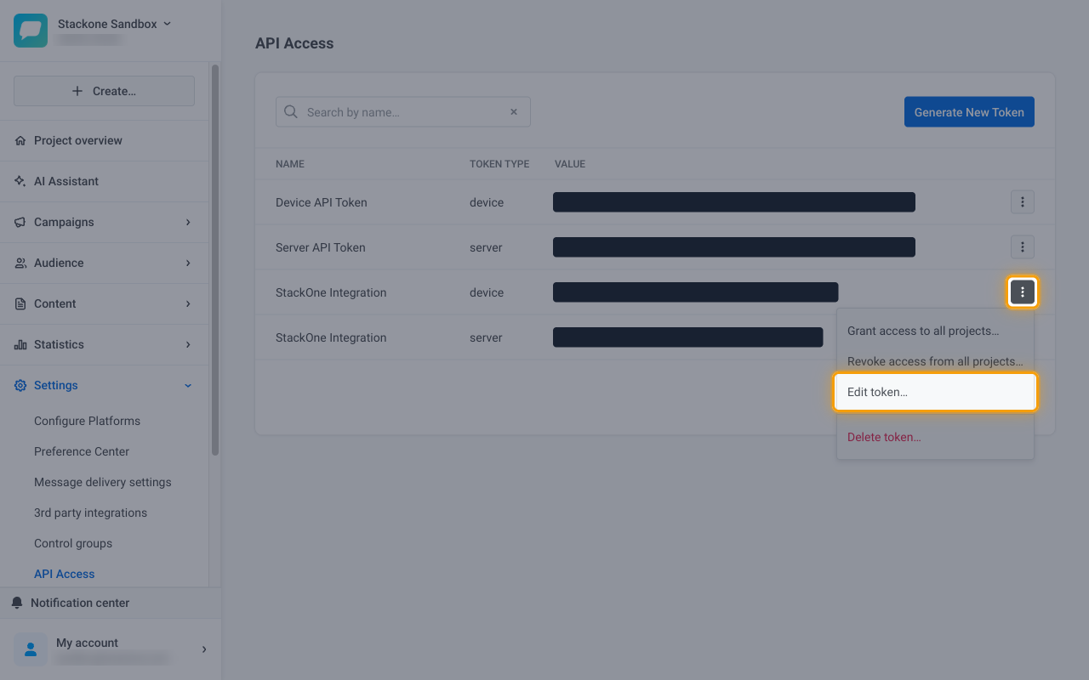Click the Project overview label
Viewport: 1089px width, 680px height.
click(x=78, y=140)
